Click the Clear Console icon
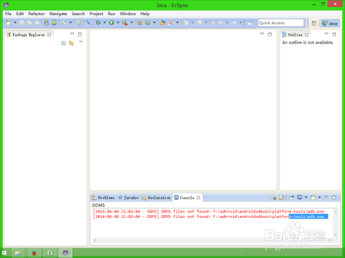 tap(273, 197)
